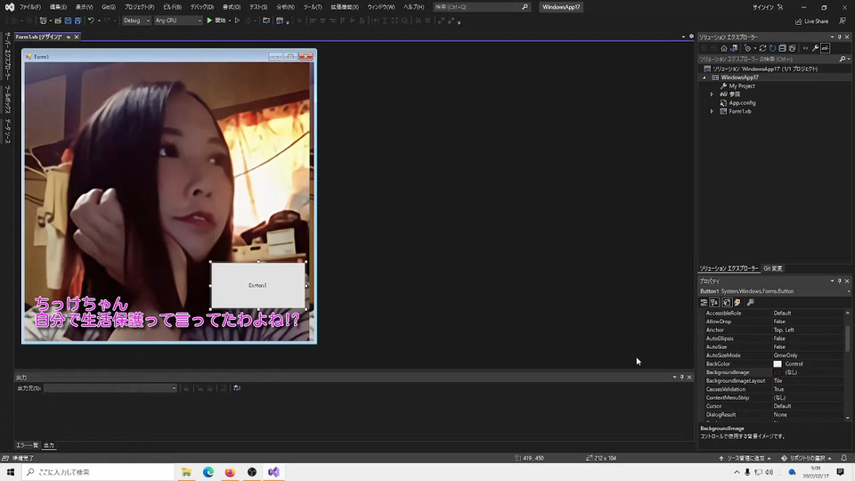Open Solution Explorer window options dropdown arrow
This screenshot has width=855, height=481.
[832, 37]
